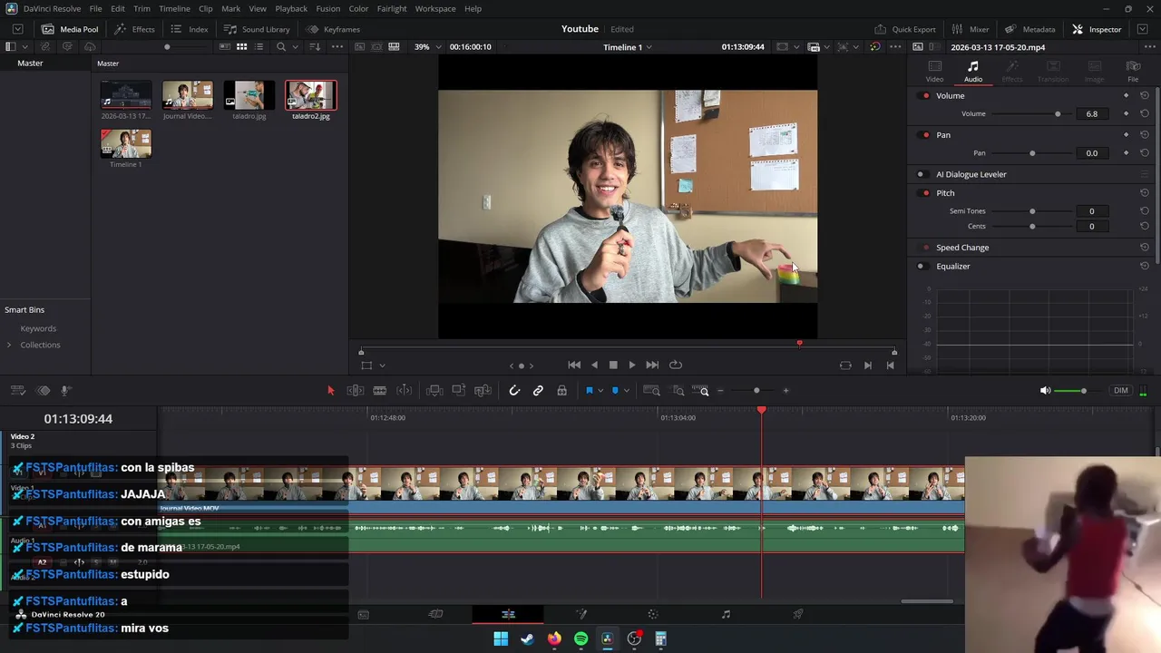Switch to the File inspector tab
1161x653 pixels.
pyautogui.click(x=1133, y=71)
